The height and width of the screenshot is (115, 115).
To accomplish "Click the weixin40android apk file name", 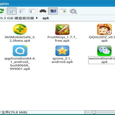I will (x=102, y=60).
